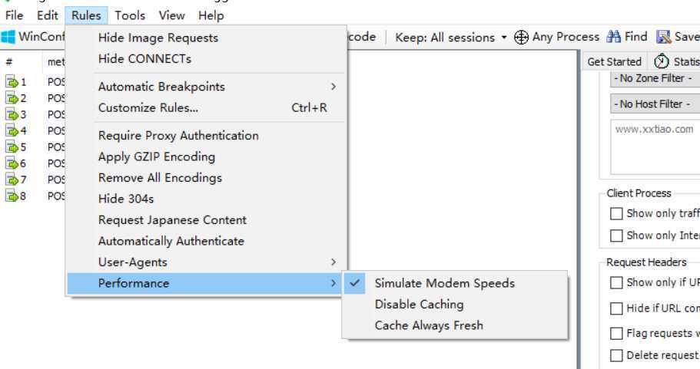
Task: Open Find via the binoculars icon
Action: [x=614, y=37]
